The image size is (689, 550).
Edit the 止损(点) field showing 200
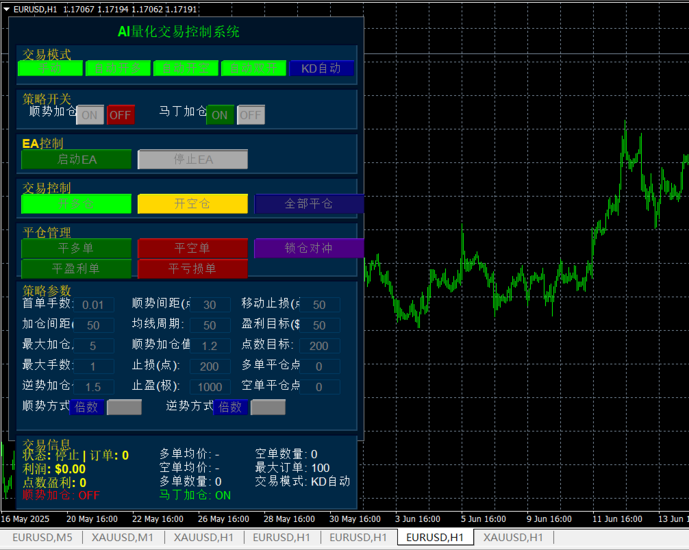(x=210, y=366)
